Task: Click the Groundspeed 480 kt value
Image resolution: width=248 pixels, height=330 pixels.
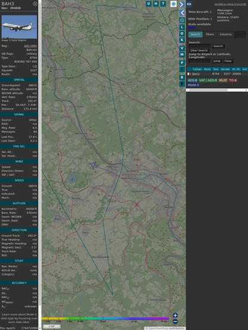Action: click(x=33, y=85)
